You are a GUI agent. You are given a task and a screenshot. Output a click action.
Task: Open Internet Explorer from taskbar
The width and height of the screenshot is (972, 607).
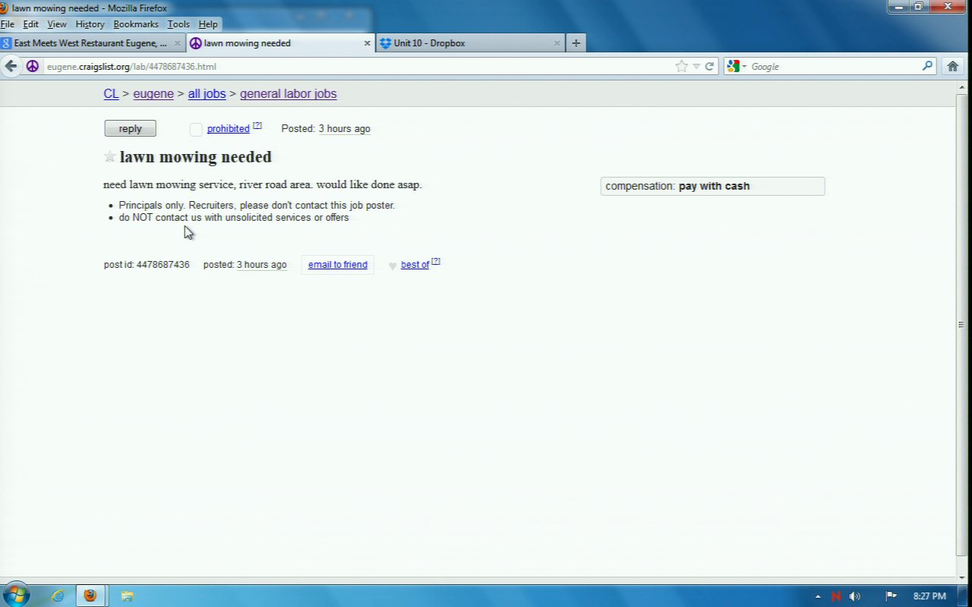58,596
